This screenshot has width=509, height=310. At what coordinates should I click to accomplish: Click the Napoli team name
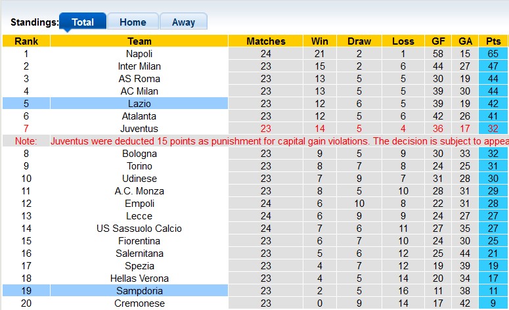[139, 54]
